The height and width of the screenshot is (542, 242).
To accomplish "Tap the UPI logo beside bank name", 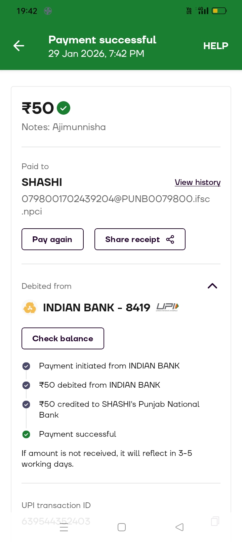I will [167, 307].
